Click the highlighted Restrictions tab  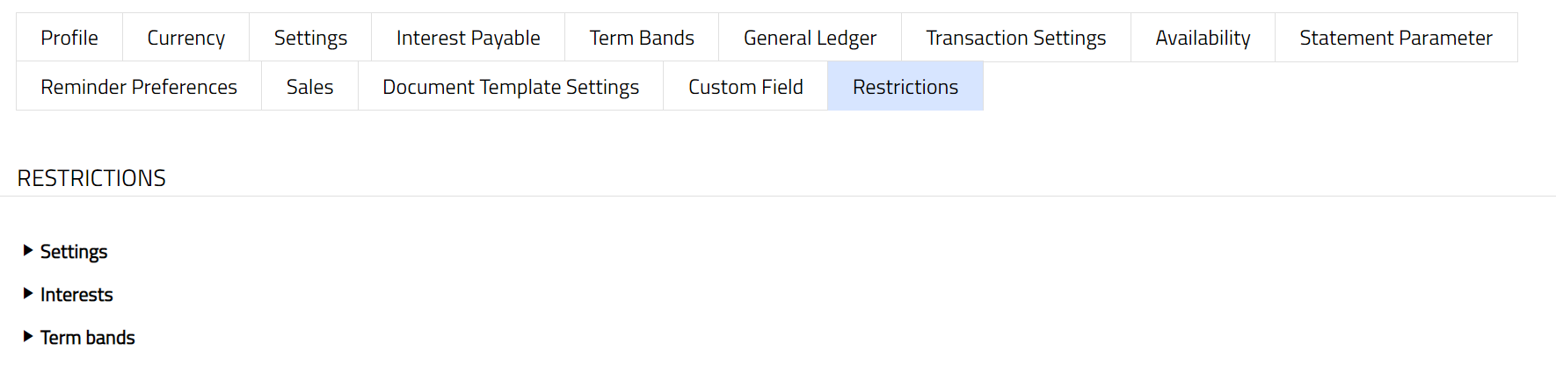coord(905,87)
